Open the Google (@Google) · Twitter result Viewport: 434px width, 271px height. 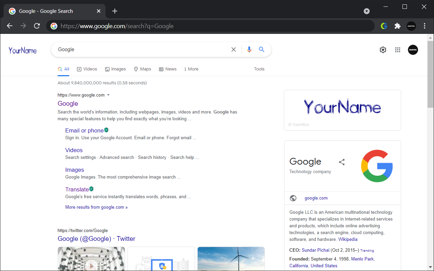pyautogui.click(x=96, y=239)
